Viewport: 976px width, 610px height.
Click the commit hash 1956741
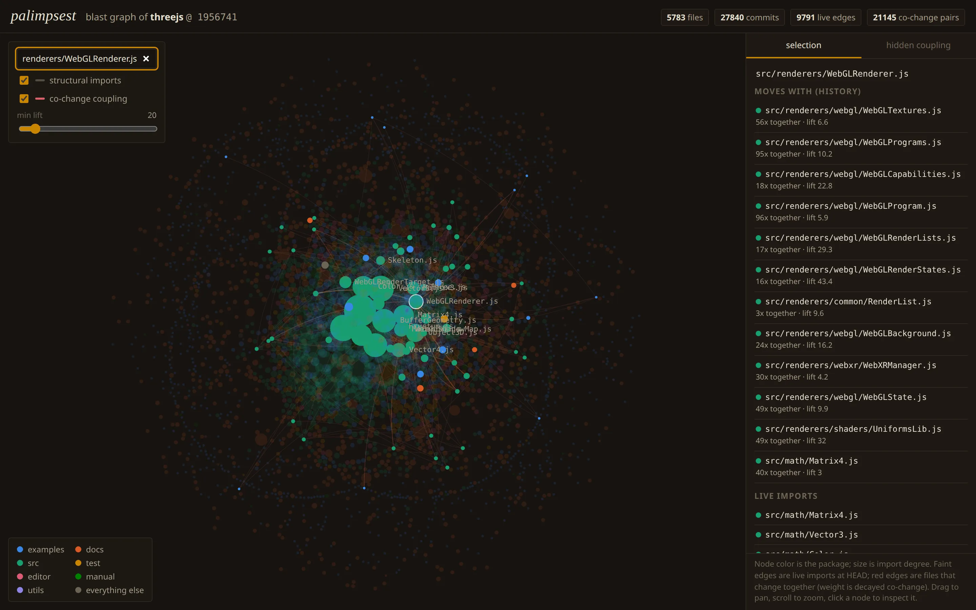217,17
